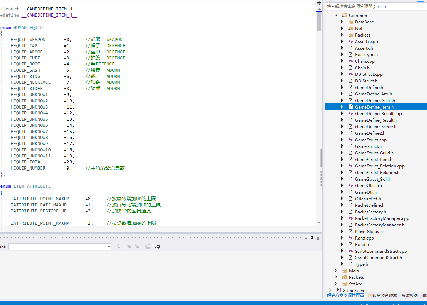Expand the Main folder in the tree

pos(336,271)
